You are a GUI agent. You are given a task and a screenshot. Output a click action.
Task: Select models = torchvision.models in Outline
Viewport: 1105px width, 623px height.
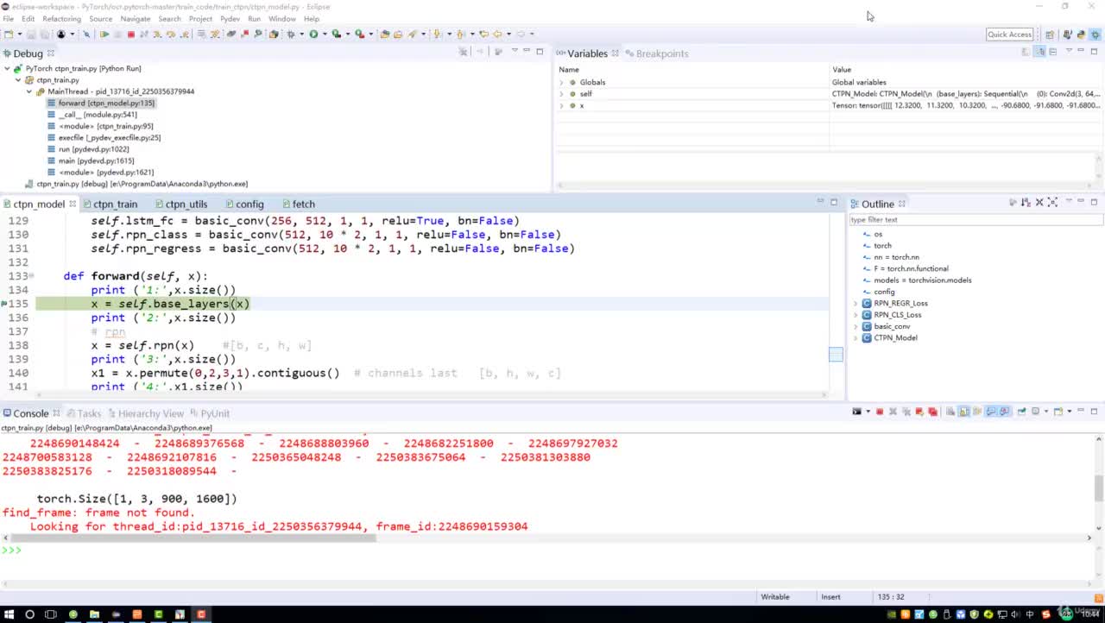(922, 280)
